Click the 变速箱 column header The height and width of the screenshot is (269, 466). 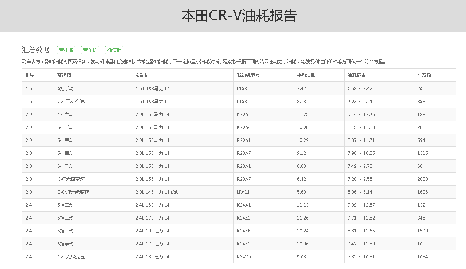click(x=64, y=75)
